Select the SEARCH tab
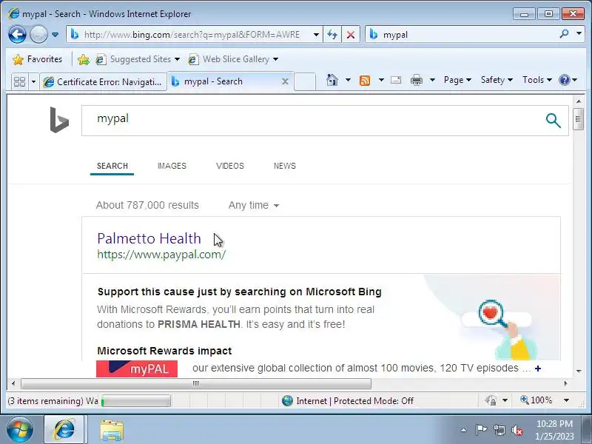The image size is (592, 444). tap(112, 166)
